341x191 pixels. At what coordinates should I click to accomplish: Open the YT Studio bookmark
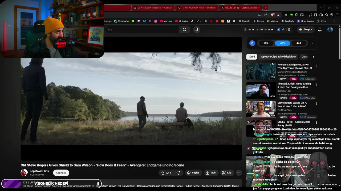[x=181, y=21]
